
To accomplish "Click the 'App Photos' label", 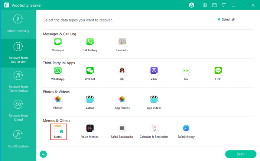I will (x=122, y=108).
